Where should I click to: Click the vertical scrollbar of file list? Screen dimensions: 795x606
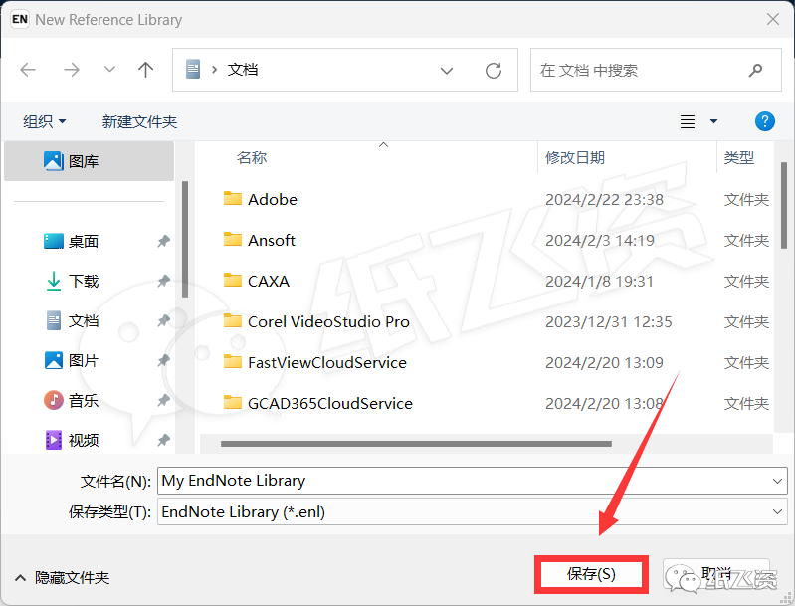point(784,205)
